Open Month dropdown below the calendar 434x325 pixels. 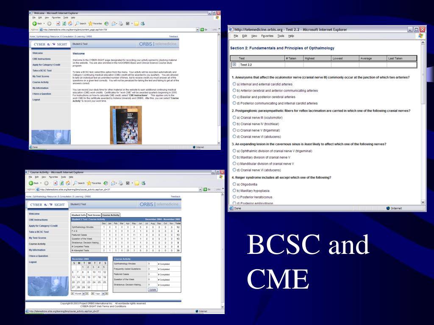tap(83, 294)
